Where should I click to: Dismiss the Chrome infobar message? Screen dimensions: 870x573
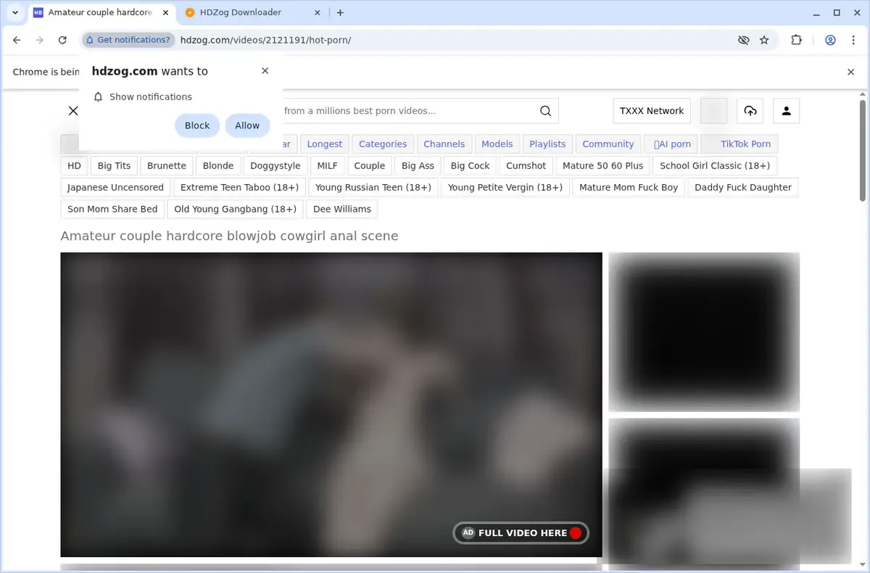(x=851, y=72)
